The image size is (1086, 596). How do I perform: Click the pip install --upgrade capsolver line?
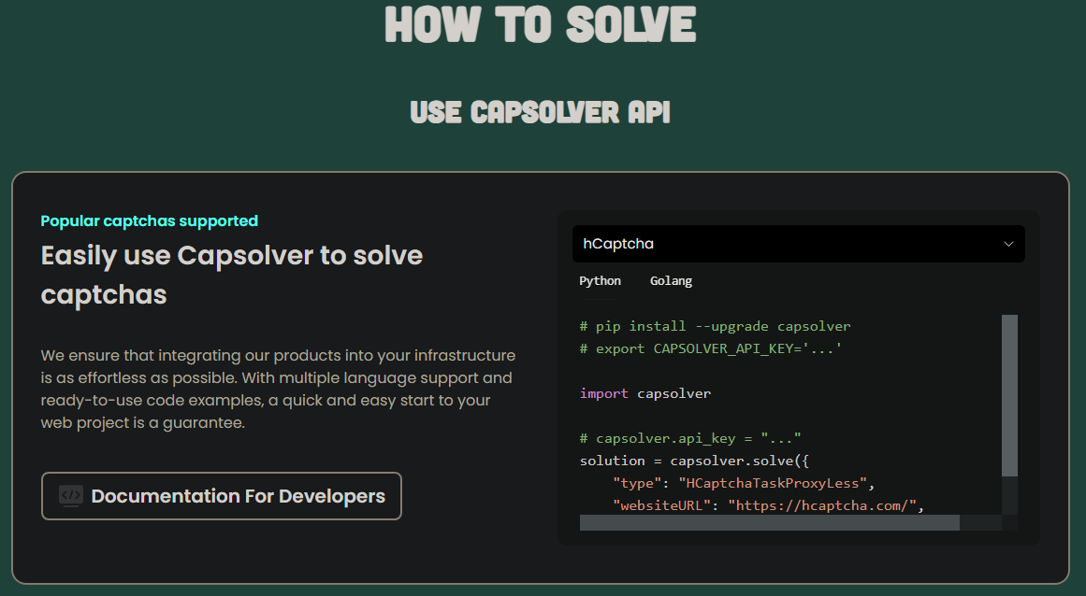point(715,326)
